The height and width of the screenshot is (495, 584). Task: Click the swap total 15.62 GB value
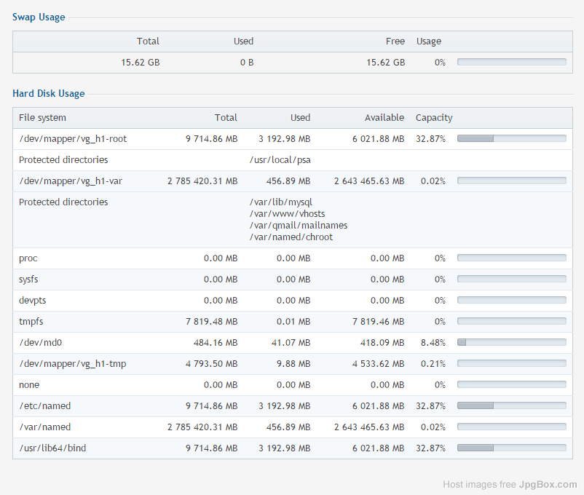pyautogui.click(x=140, y=63)
